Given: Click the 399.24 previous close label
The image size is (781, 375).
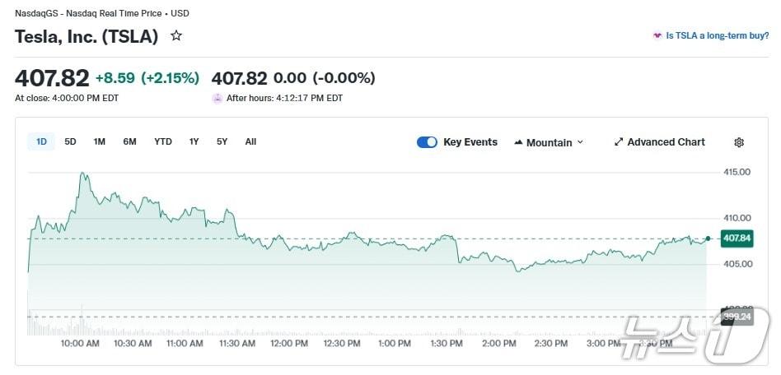Looking at the screenshot, I should [x=737, y=317].
